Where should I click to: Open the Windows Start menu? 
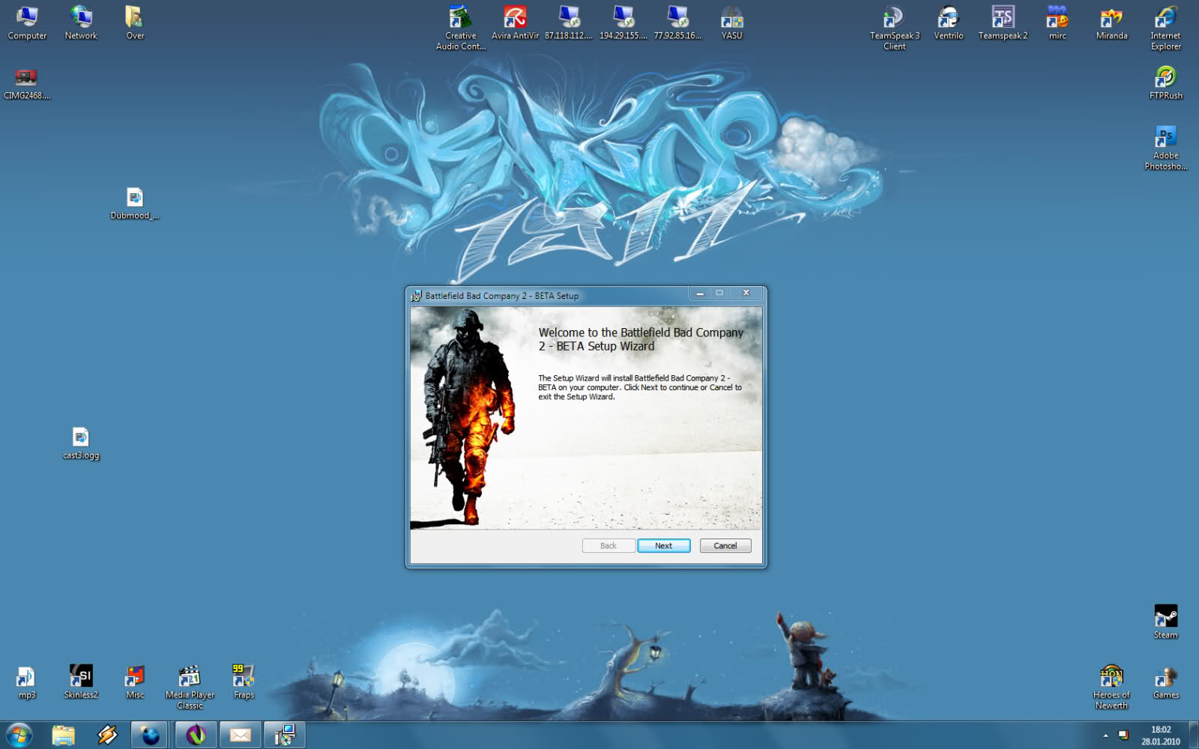(19, 736)
